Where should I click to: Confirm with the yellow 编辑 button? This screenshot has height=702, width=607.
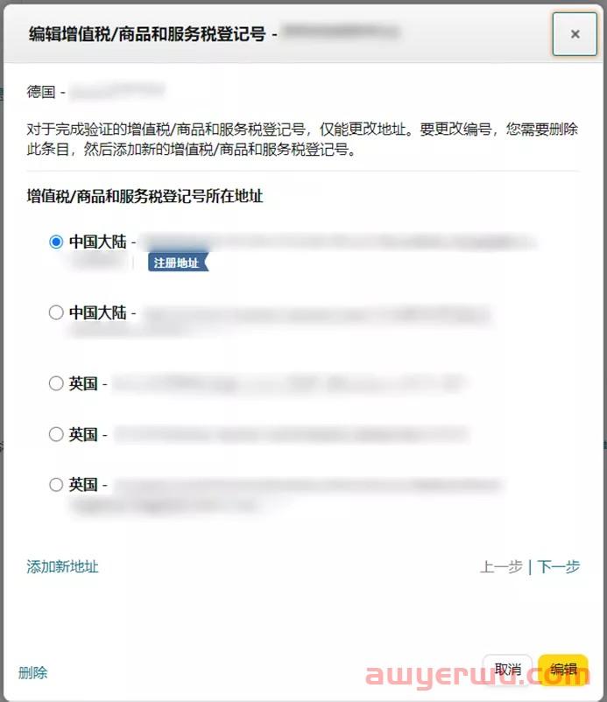coord(563,670)
